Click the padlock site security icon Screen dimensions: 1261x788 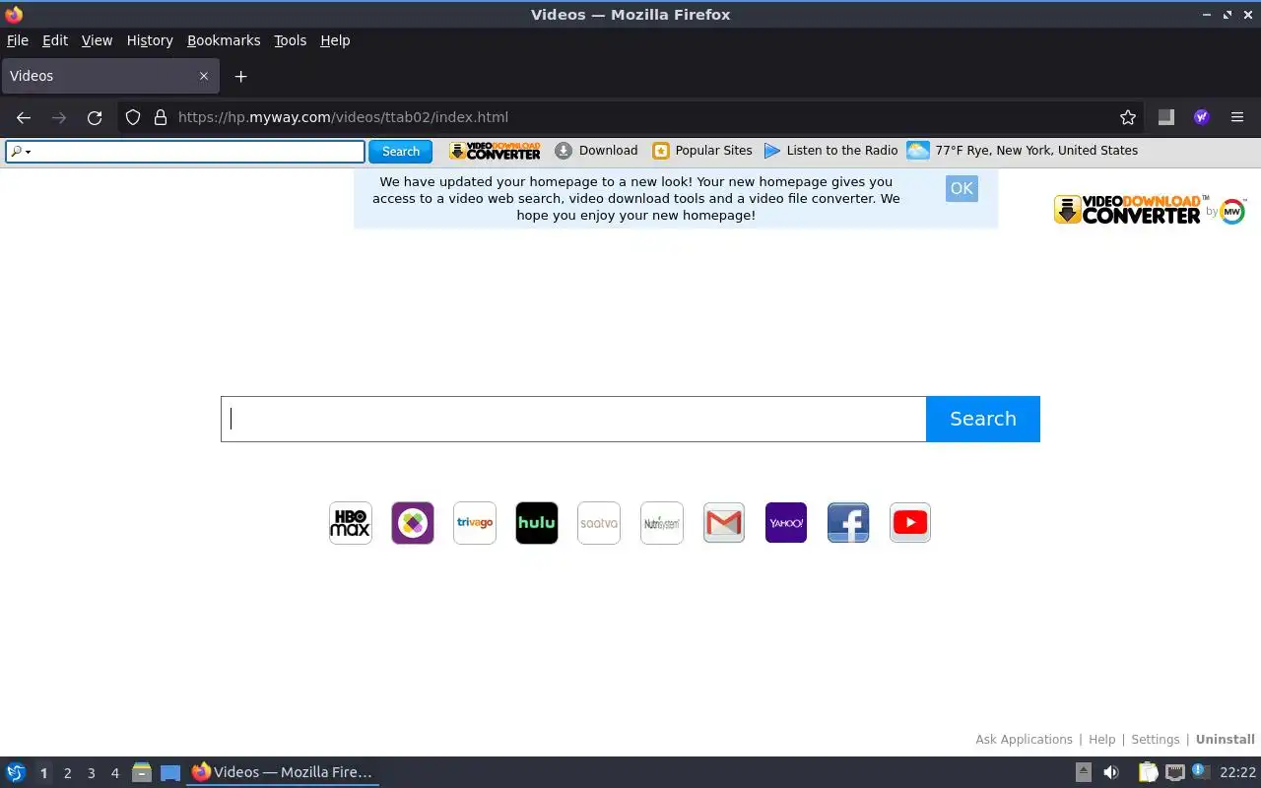161,117
